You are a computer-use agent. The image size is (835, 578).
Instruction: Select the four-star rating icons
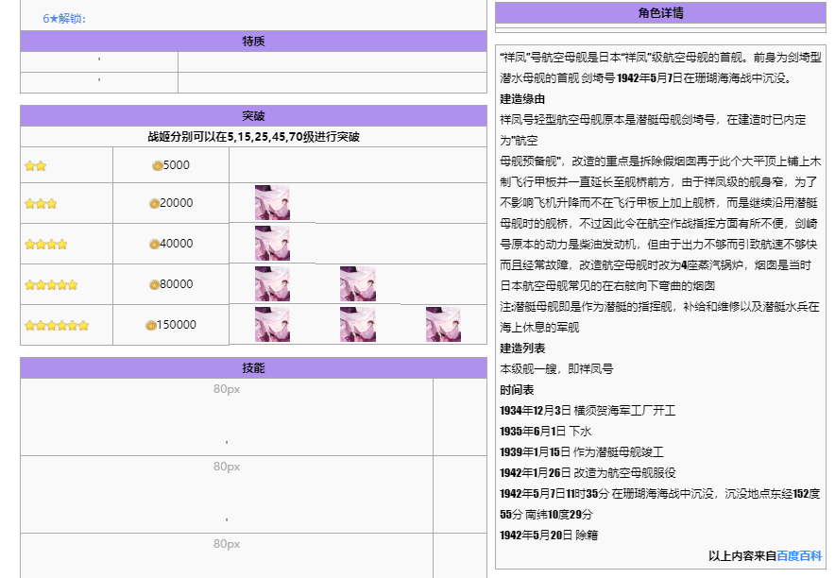point(46,244)
